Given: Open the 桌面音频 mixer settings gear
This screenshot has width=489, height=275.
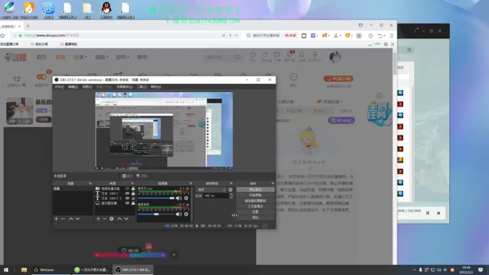Looking at the screenshot, I should coord(186,215).
